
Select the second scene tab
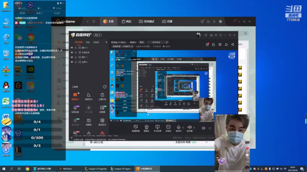[88, 42]
